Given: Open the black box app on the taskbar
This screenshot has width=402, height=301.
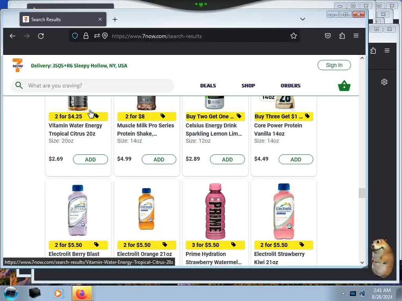Looking at the screenshot, I should (x=35, y=293).
